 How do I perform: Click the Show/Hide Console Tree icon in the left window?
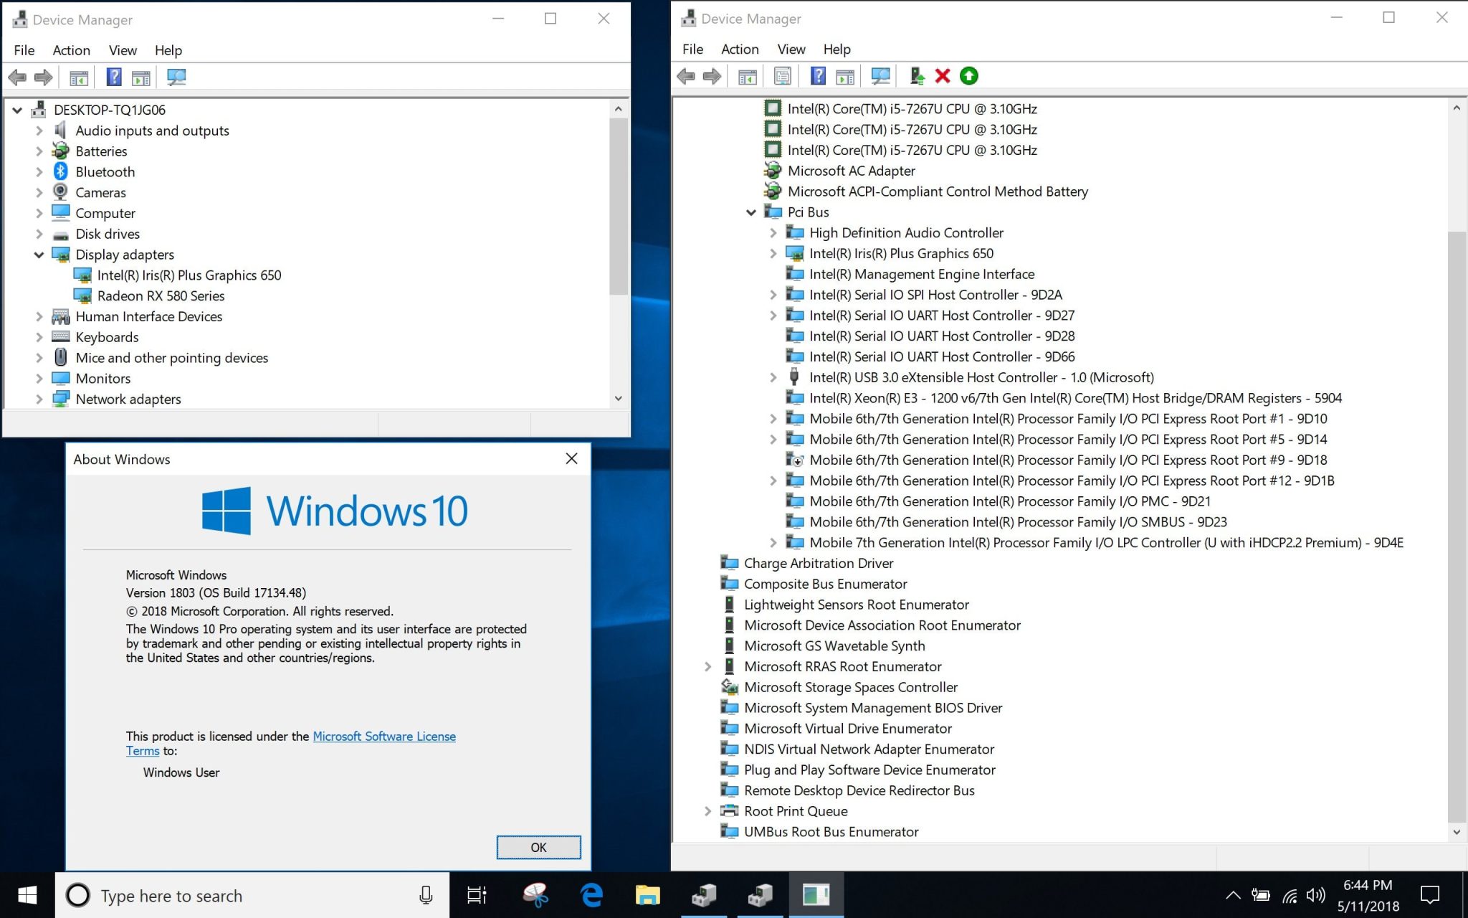[79, 77]
